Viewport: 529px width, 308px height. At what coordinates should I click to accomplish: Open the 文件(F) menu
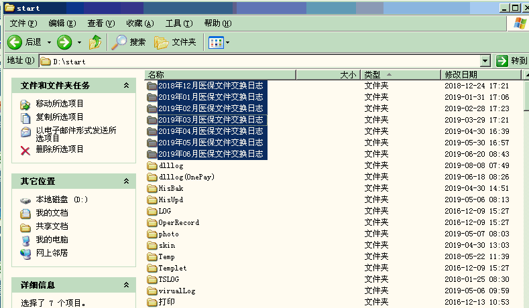pyautogui.click(x=23, y=23)
